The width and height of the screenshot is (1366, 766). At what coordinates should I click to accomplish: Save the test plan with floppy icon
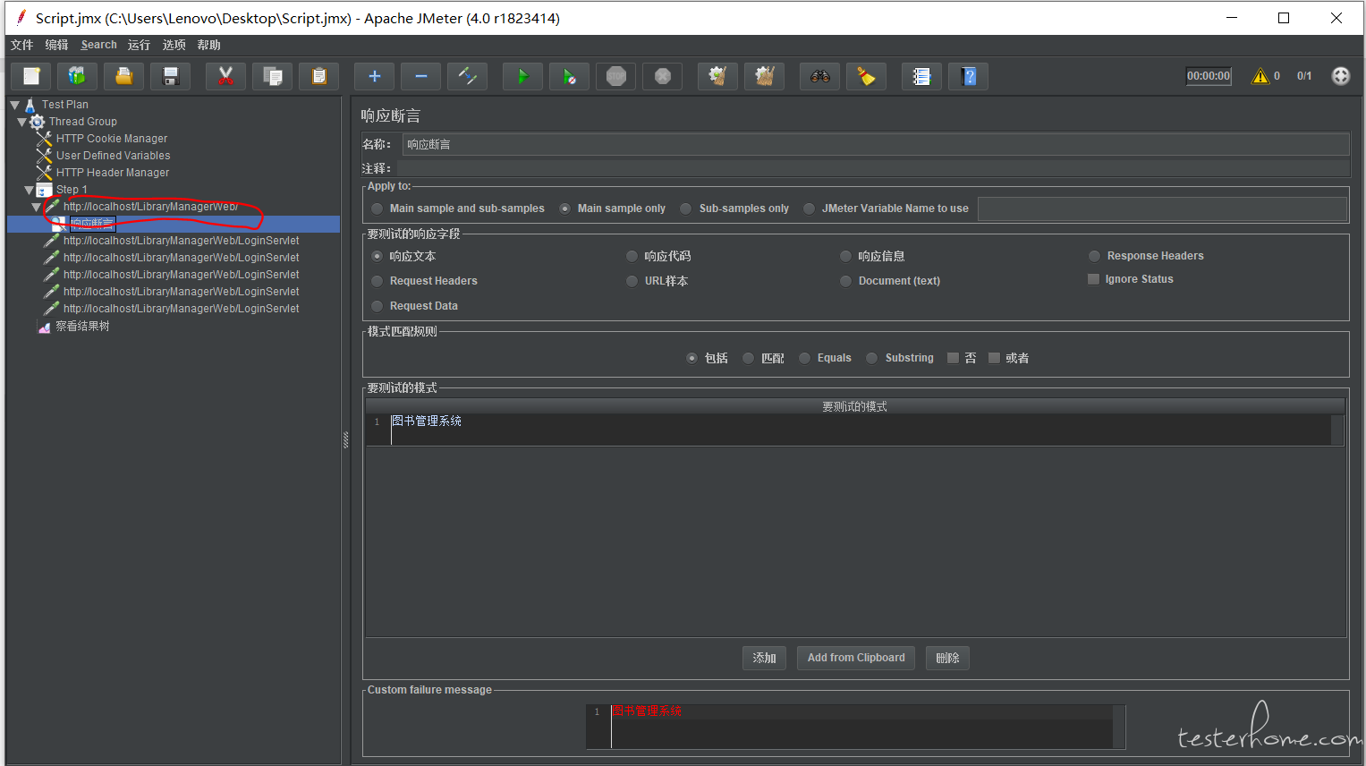(171, 76)
